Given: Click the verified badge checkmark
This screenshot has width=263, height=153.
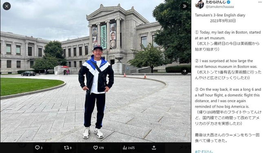Looking at the screenshot, I should (x=228, y=2).
